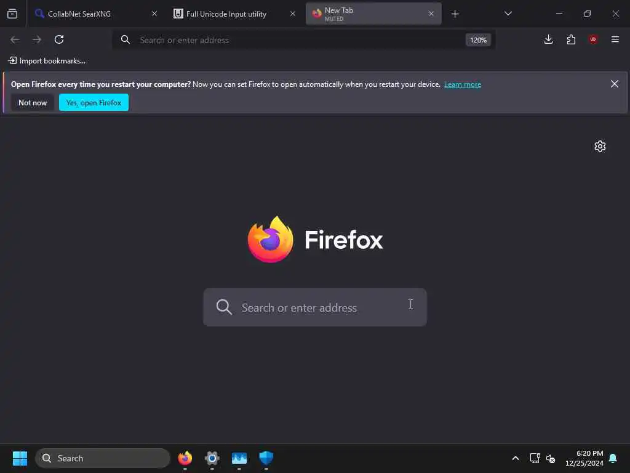Open the notifications bell icon
This screenshot has width=630, height=473.
(x=613, y=458)
